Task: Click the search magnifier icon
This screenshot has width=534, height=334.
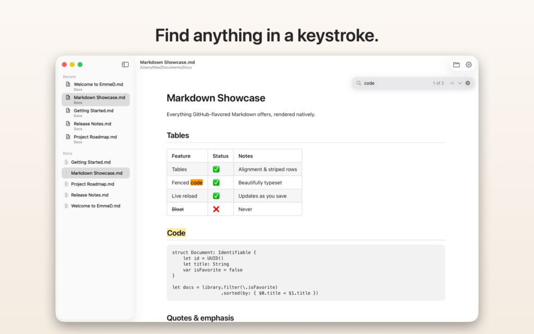Action: 359,83
